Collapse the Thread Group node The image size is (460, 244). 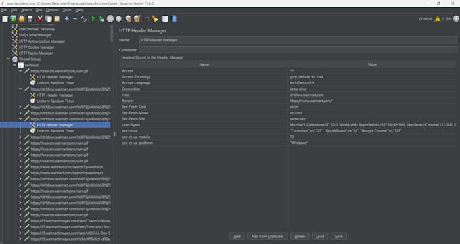pyautogui.click(x=9, y=59)
